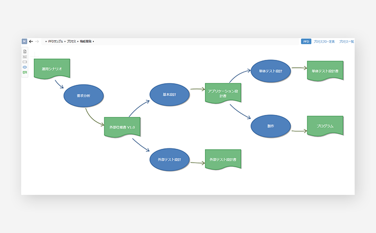
Task: Select the 基本設計 process ellipse
Action: coord(169,94)
